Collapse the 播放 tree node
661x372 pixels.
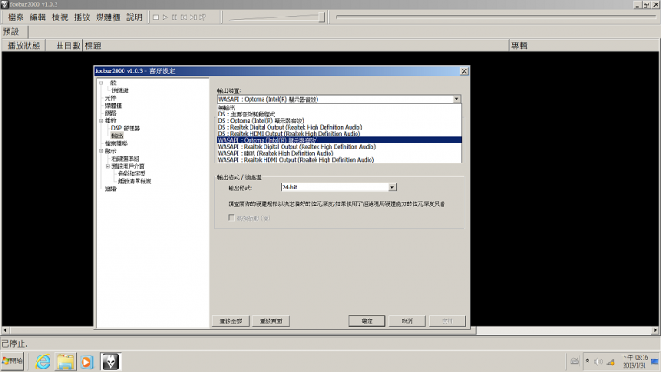click(101, 121)
